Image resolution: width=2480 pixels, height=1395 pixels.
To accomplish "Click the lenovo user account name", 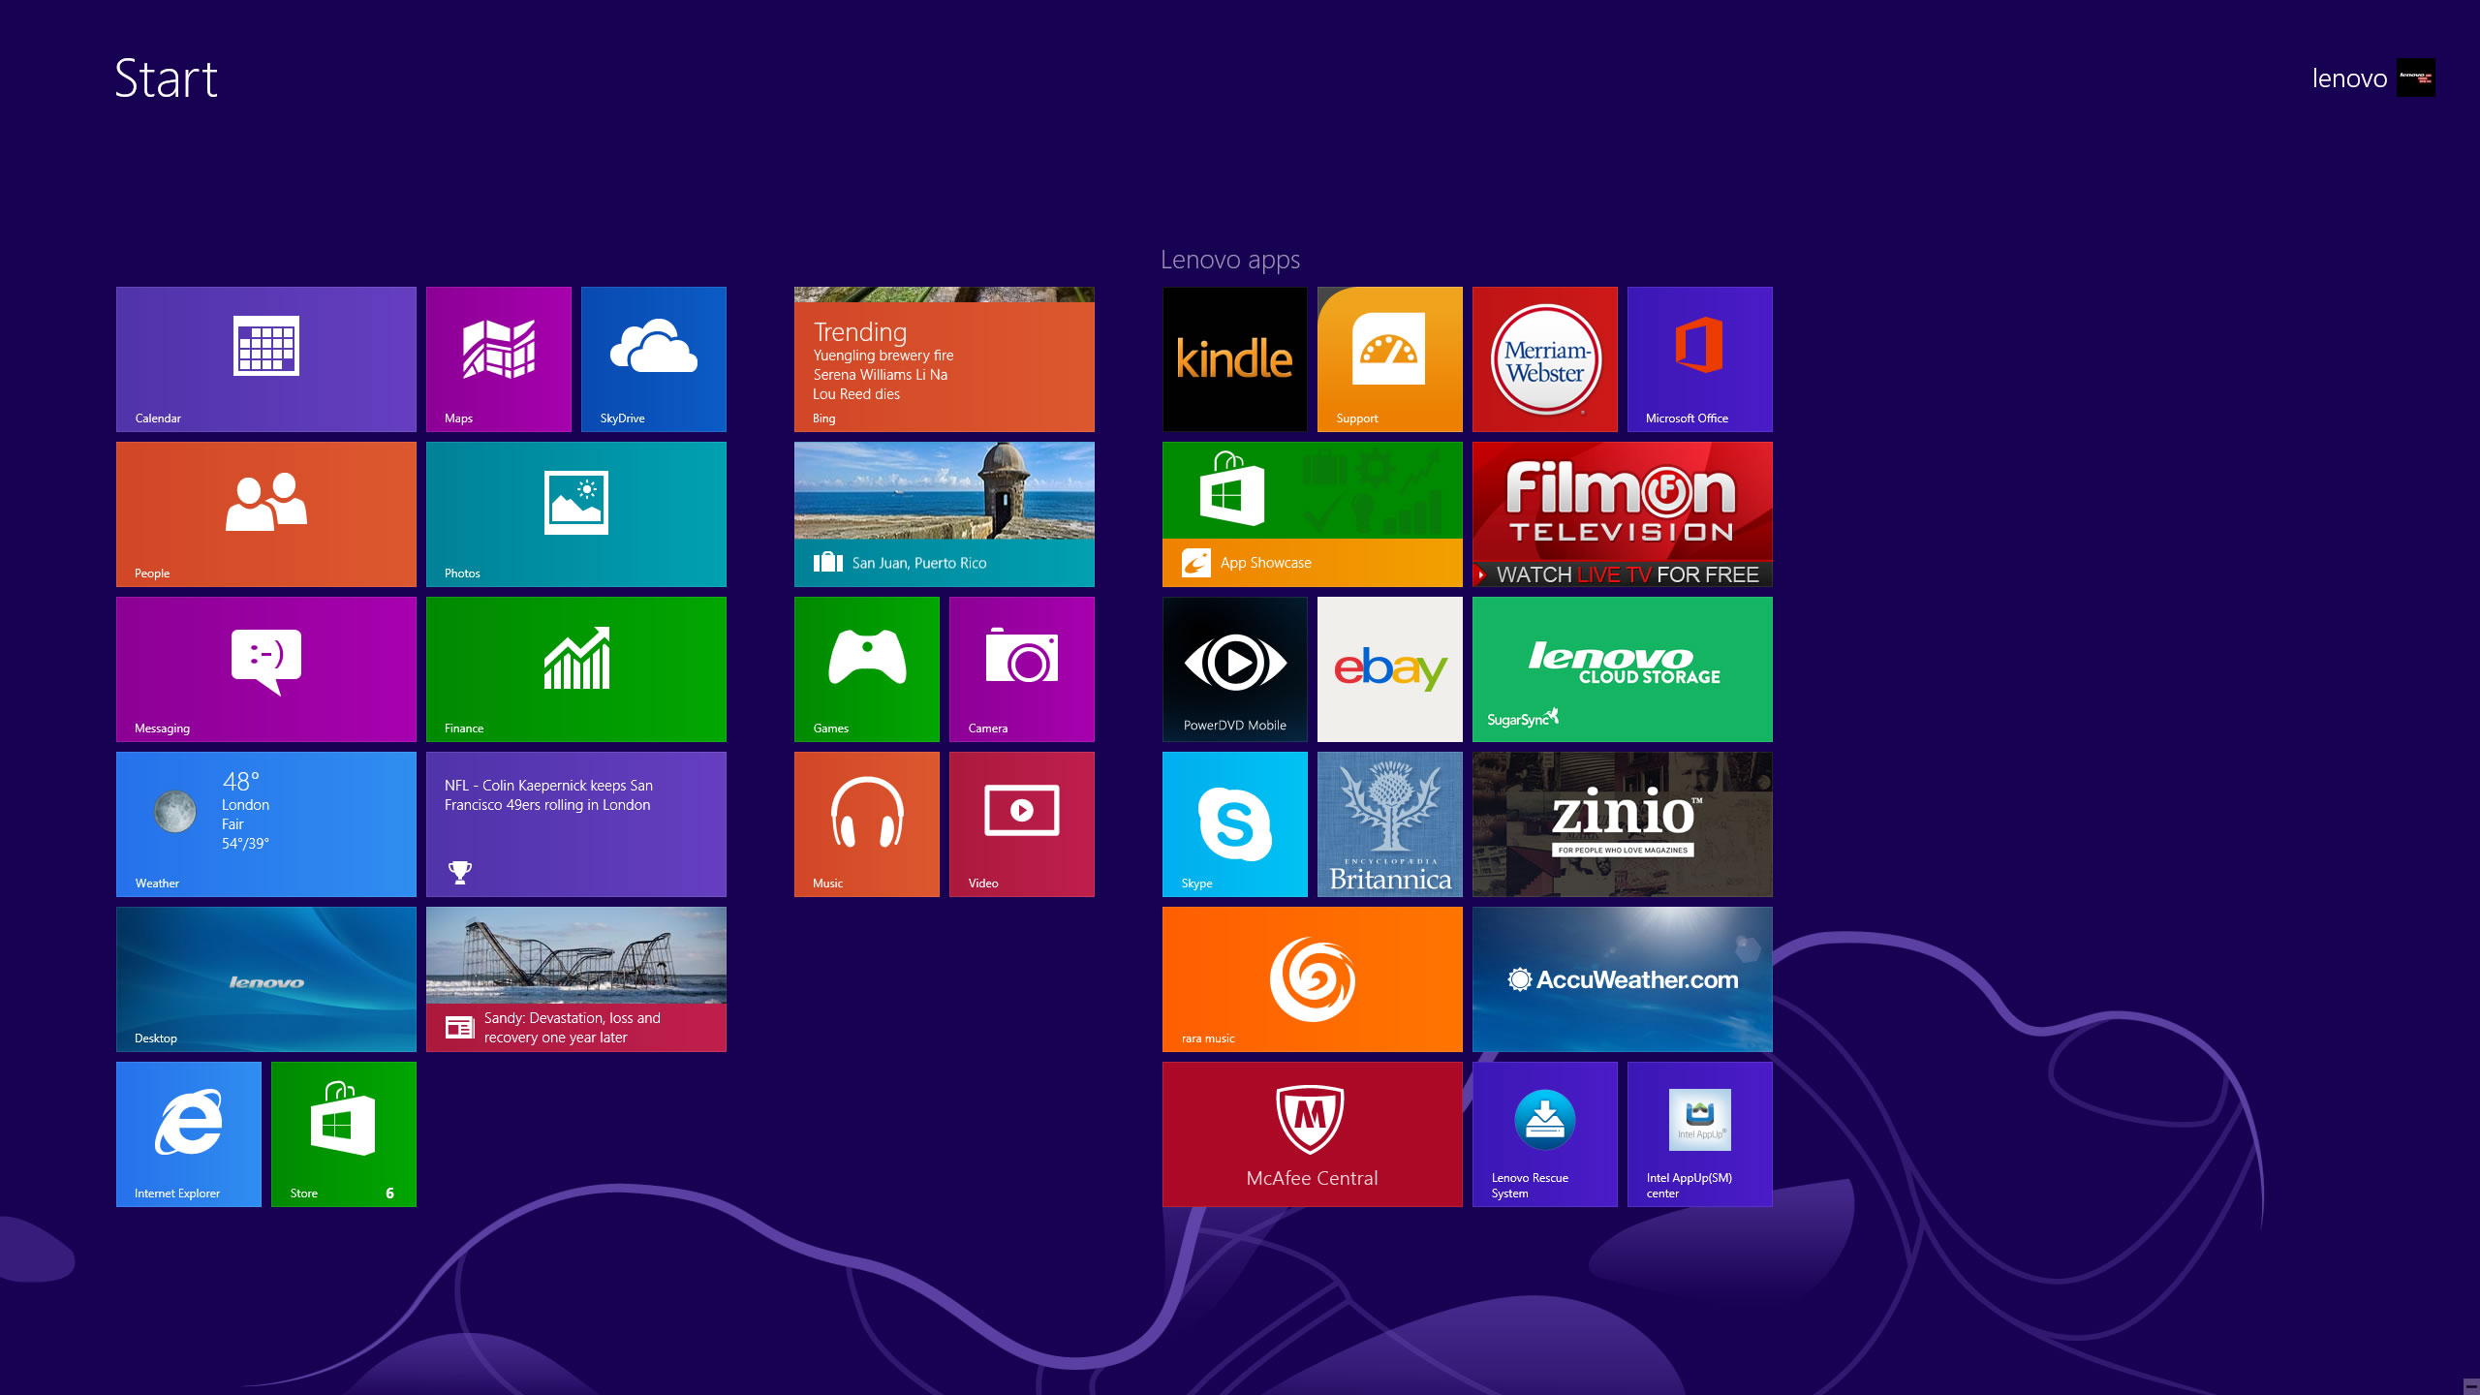I will [x=2348, y=78].
